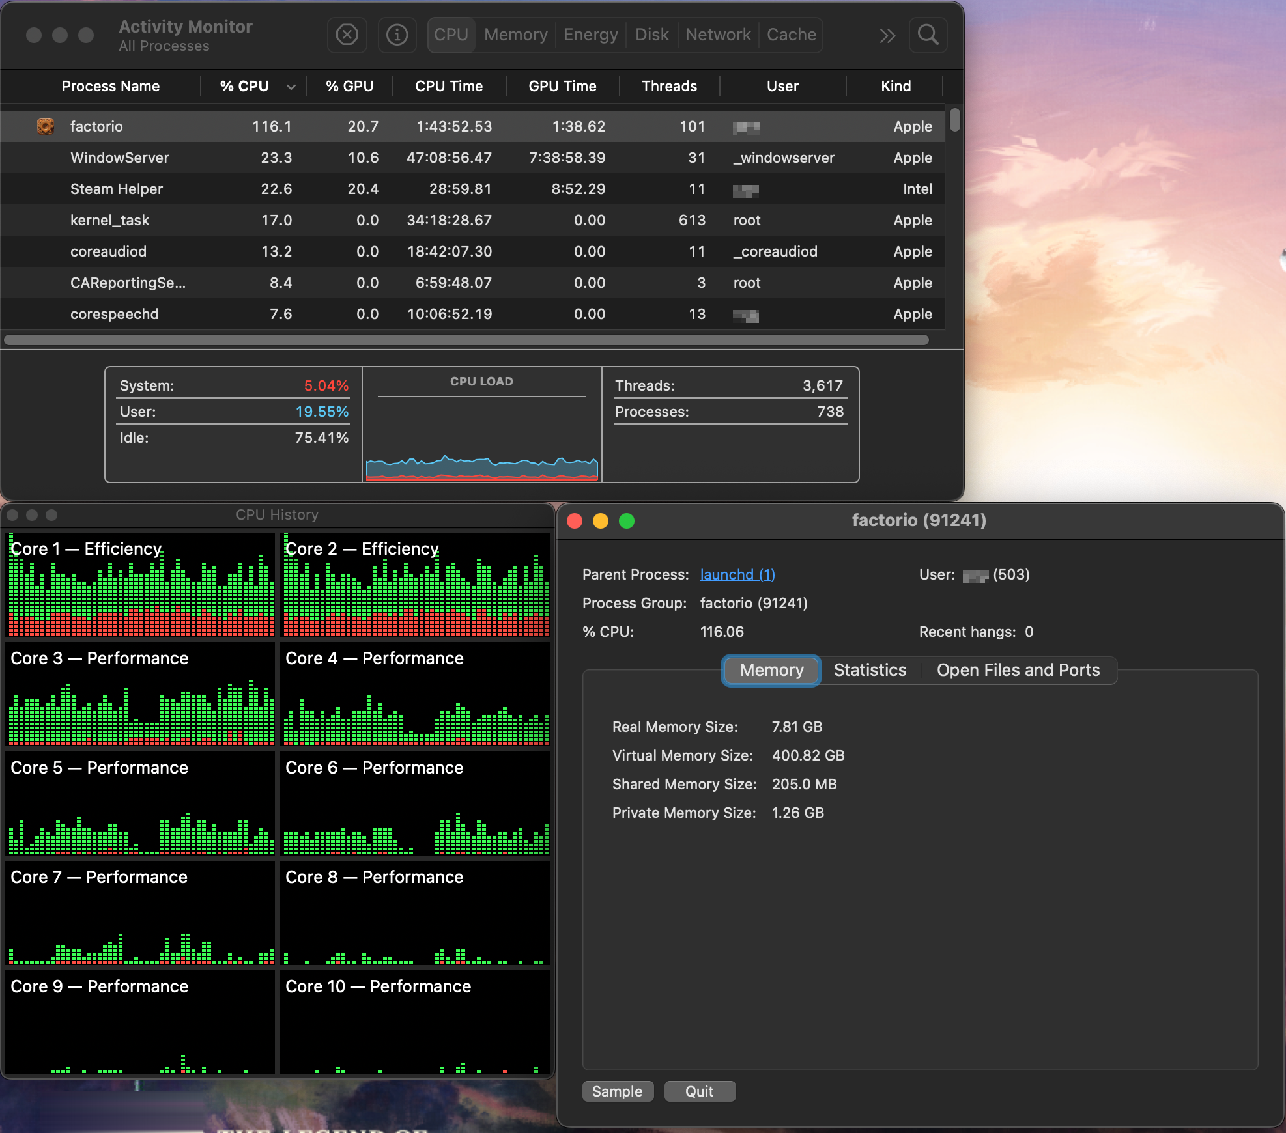Click the % CPU 116.06 value in factorio window
The height and width of the screenshot is (1133, 1286).
point(722,632)
